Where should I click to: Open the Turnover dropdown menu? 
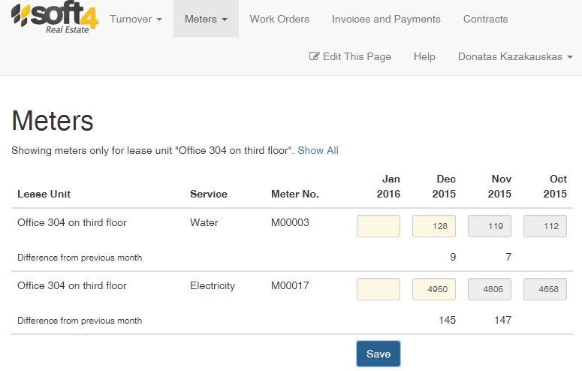pos(135,19)
